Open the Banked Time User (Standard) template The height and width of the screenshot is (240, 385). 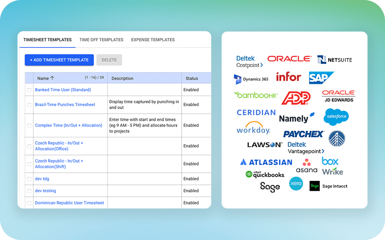(63, 90)
